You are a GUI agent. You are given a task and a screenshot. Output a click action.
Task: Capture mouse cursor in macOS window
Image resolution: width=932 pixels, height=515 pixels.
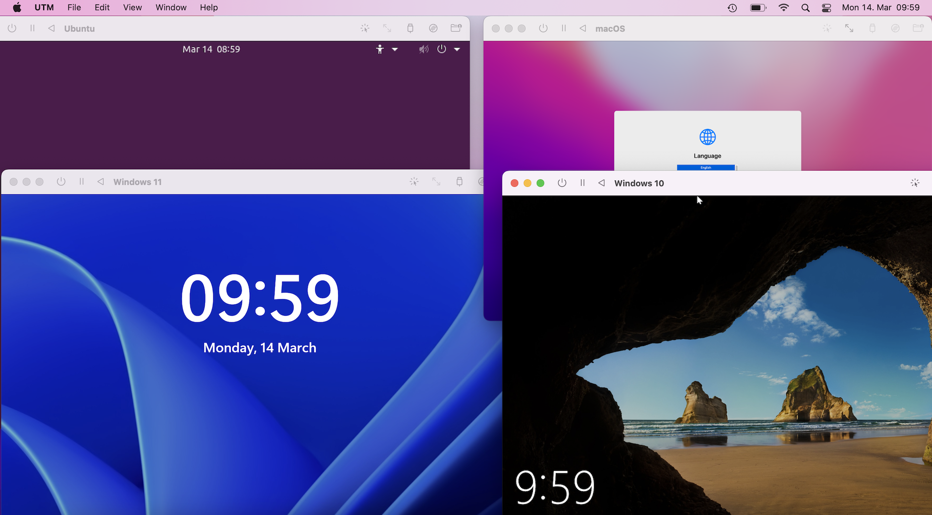(827, 28)
